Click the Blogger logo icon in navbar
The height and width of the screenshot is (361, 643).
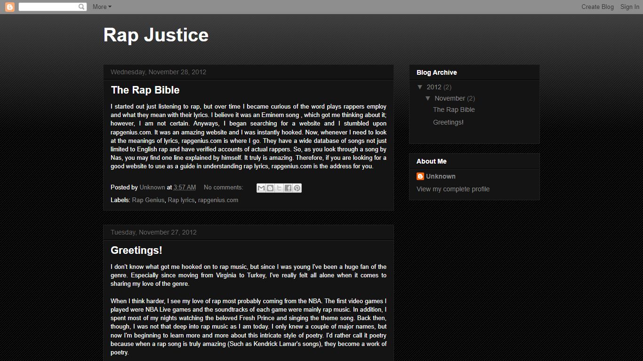[9, 7]
